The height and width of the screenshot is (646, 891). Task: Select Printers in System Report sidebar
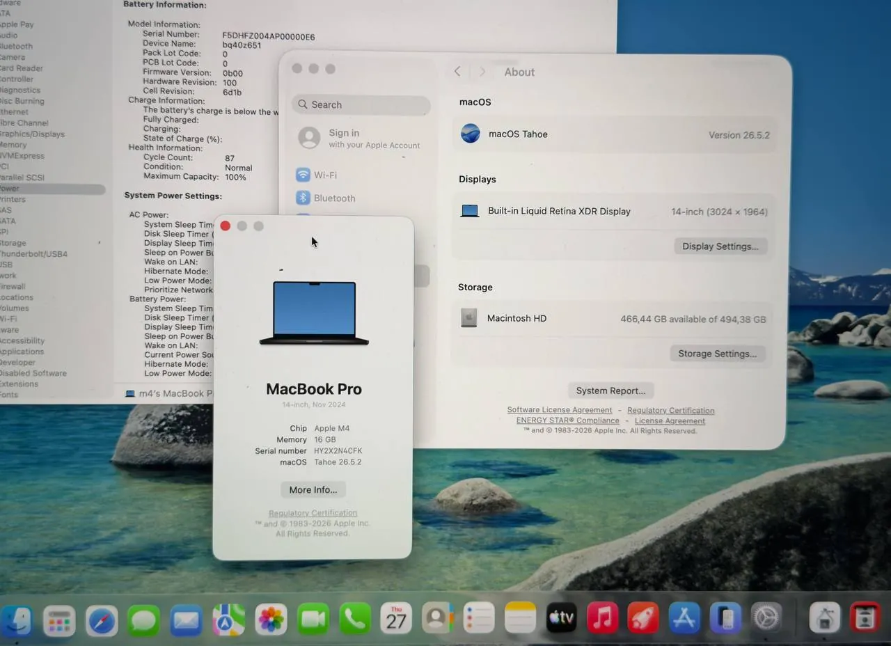click(13, 199)
